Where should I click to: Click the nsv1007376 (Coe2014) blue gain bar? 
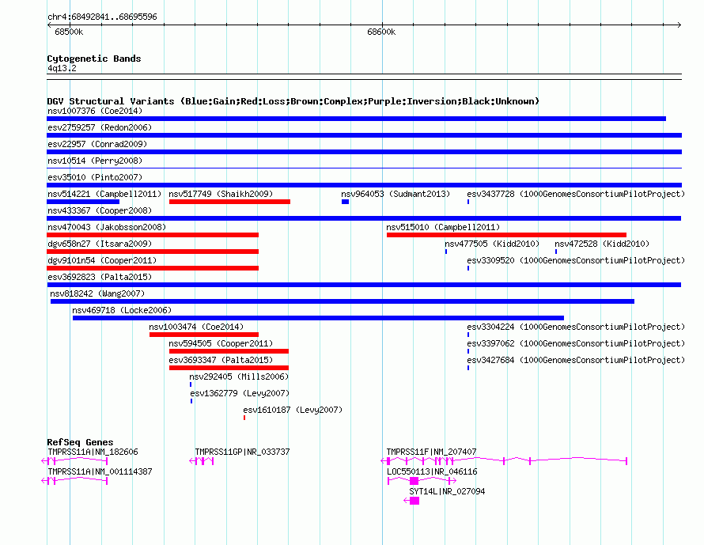click(356, 119)
